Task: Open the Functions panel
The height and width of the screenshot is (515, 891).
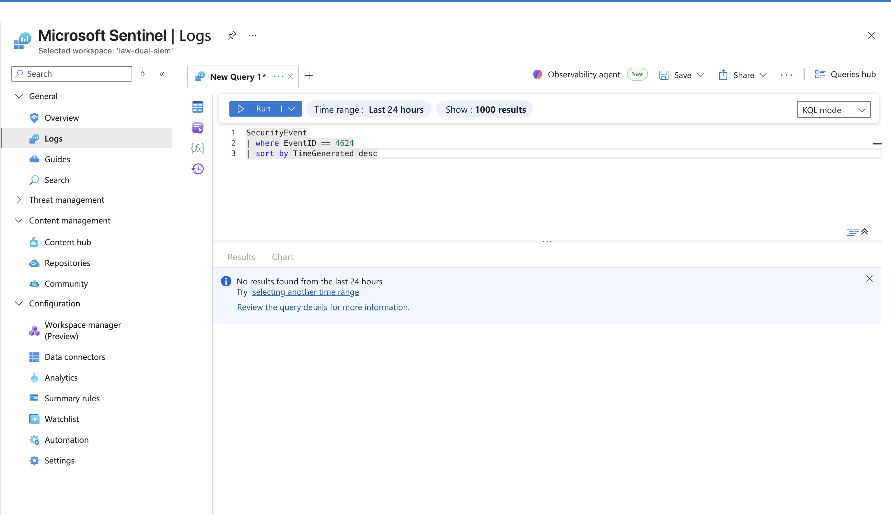Action: click(198, 148)
